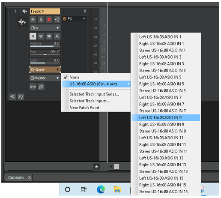Image resolution: width=221 pixels, height=198 pixels.
Task: Enable Write automation with the W button
Action: coord(41,36)
